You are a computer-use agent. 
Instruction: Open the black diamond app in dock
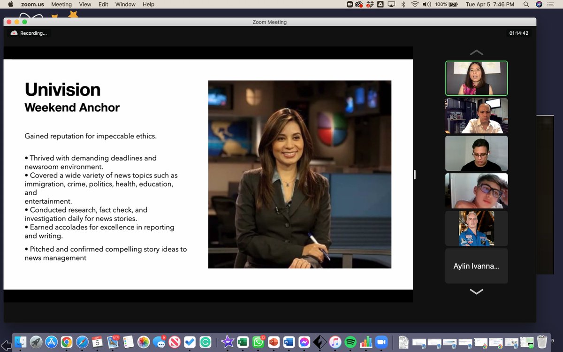320,342
